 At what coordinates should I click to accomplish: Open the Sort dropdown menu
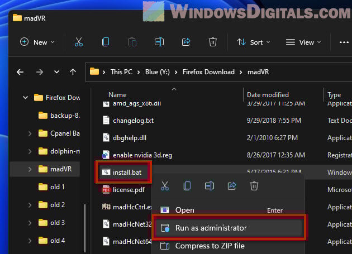pyautogui.click(x=254, y=42)
